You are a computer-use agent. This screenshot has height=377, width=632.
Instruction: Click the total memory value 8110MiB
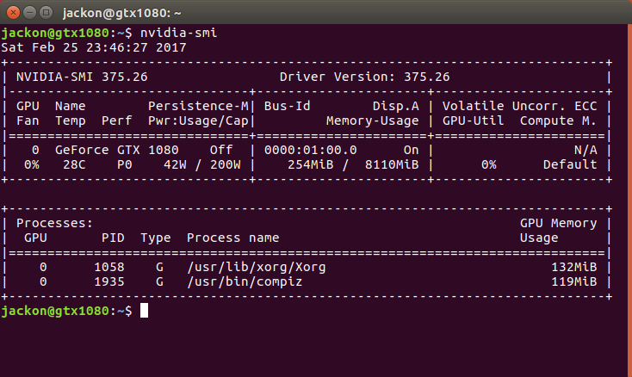pos(392,164)
